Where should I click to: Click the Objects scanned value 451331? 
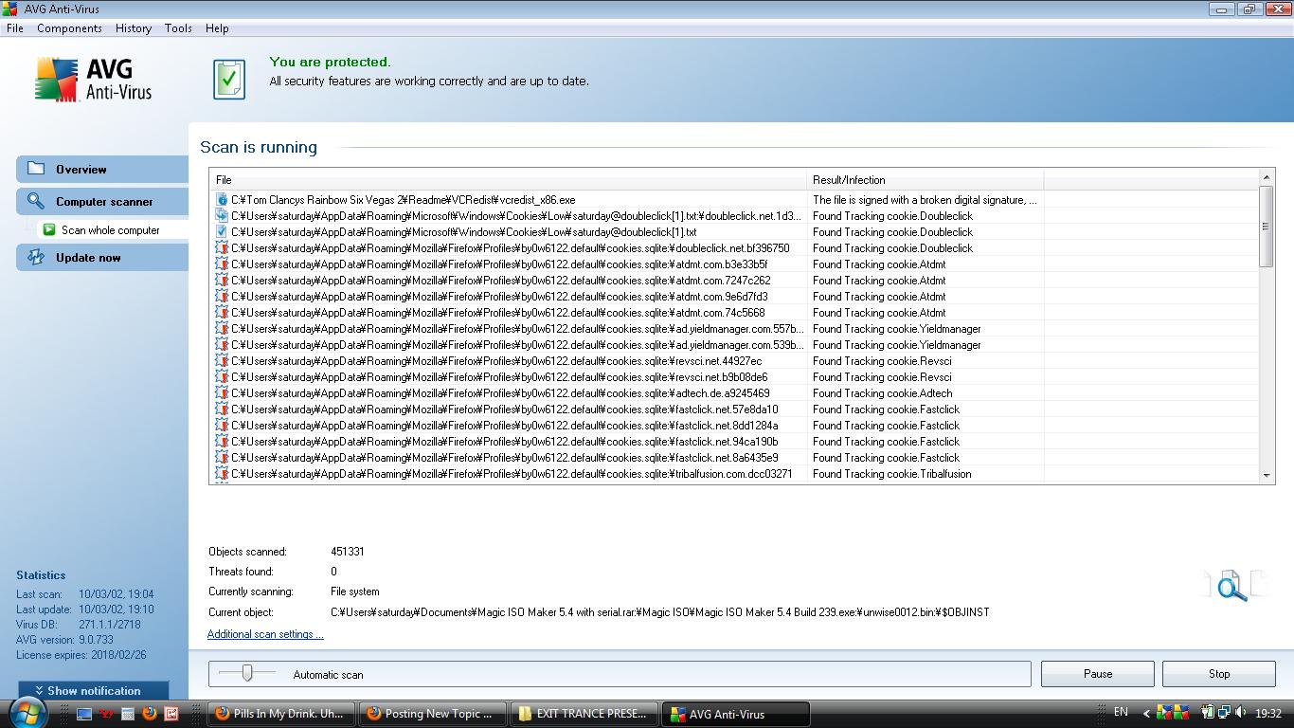tap(348, 552)
